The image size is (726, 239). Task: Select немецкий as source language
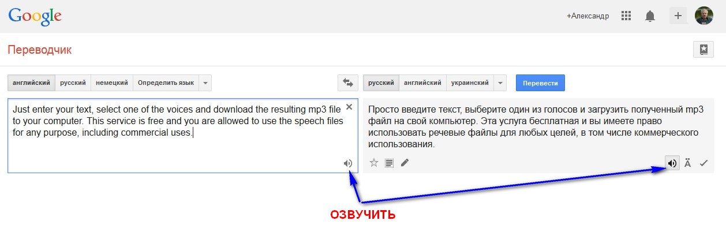click(x=112, y=83)
